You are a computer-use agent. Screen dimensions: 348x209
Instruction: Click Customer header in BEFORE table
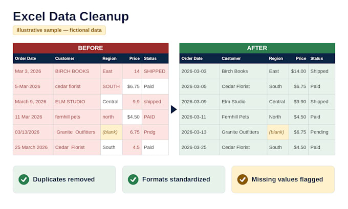click(x=64, y=59)
